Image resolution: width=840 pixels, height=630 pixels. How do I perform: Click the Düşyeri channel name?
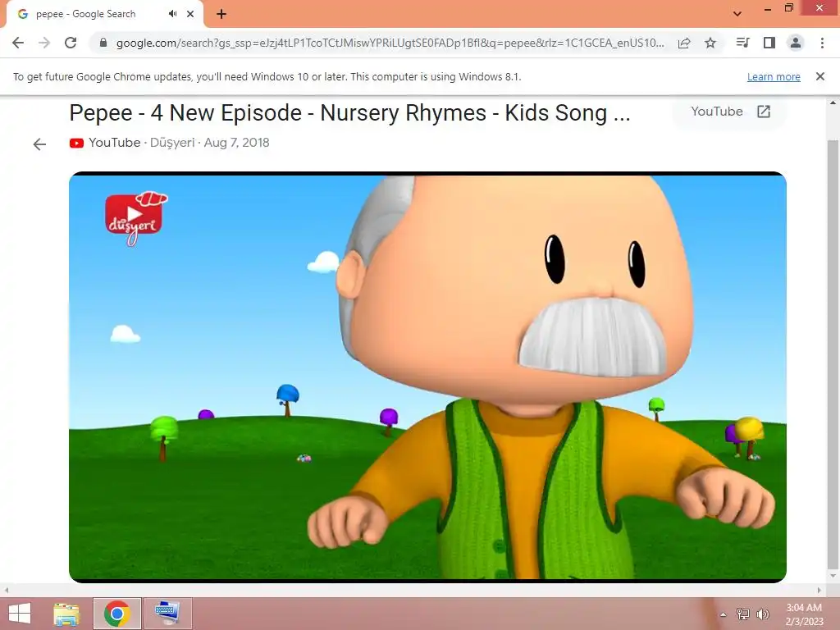click(x=172, y=143)
